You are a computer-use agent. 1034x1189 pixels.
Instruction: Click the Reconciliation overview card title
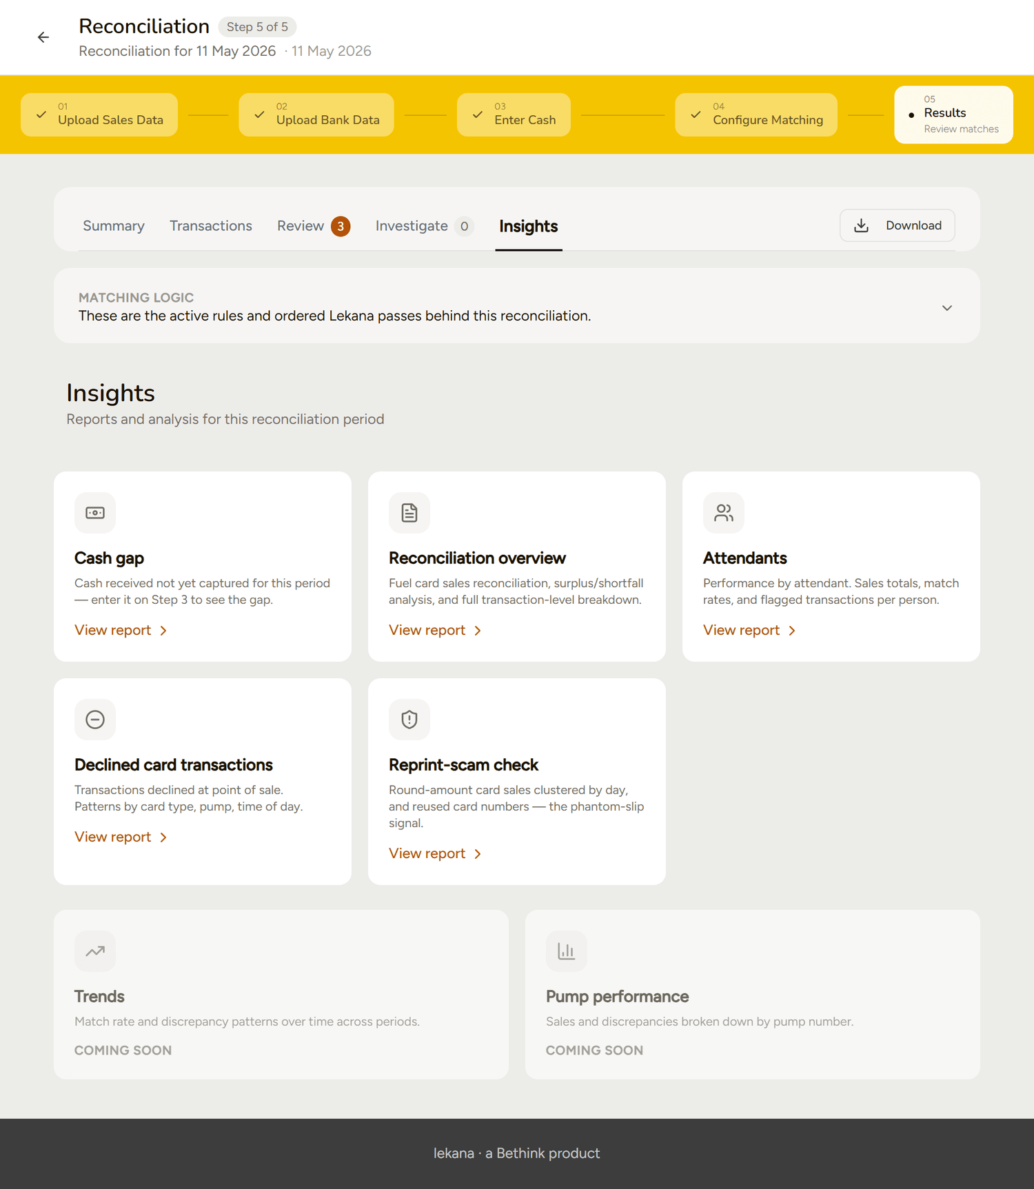477,558
